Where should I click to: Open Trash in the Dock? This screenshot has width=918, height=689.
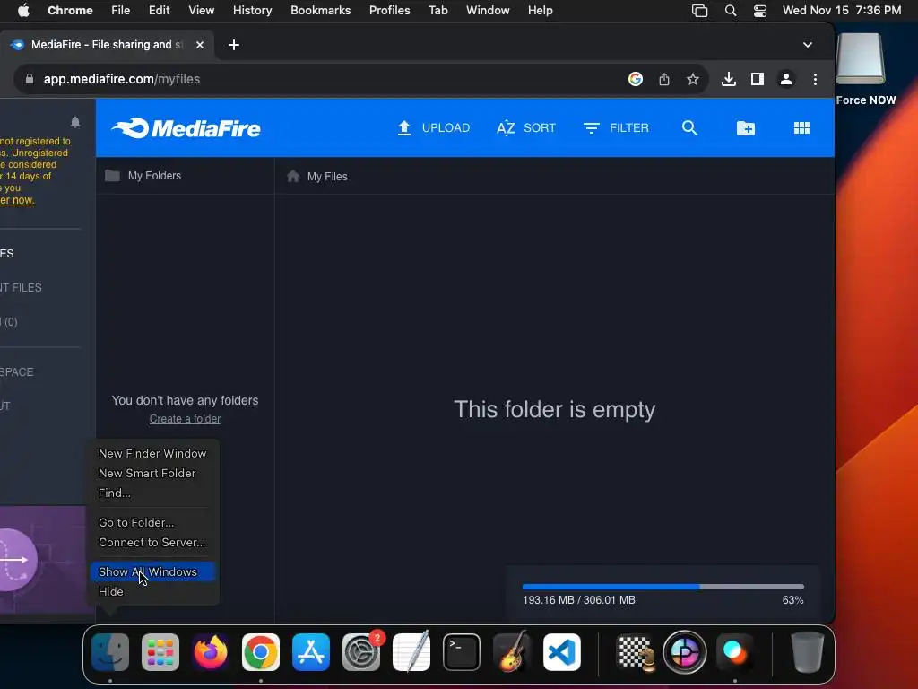point(808,651)
